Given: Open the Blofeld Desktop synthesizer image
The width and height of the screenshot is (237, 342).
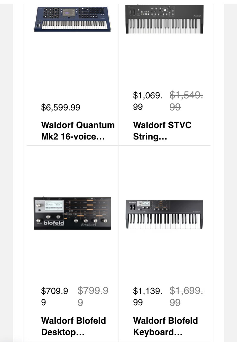Looking at the screenshot, I should (72, 213).
